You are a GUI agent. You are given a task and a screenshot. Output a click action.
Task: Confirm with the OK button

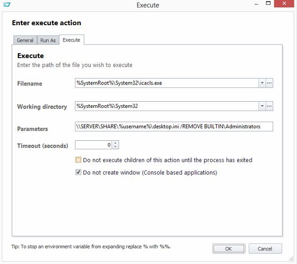(228, 249)
